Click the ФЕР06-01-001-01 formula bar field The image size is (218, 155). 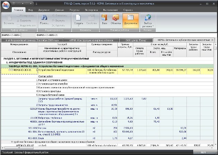(126, 35)
